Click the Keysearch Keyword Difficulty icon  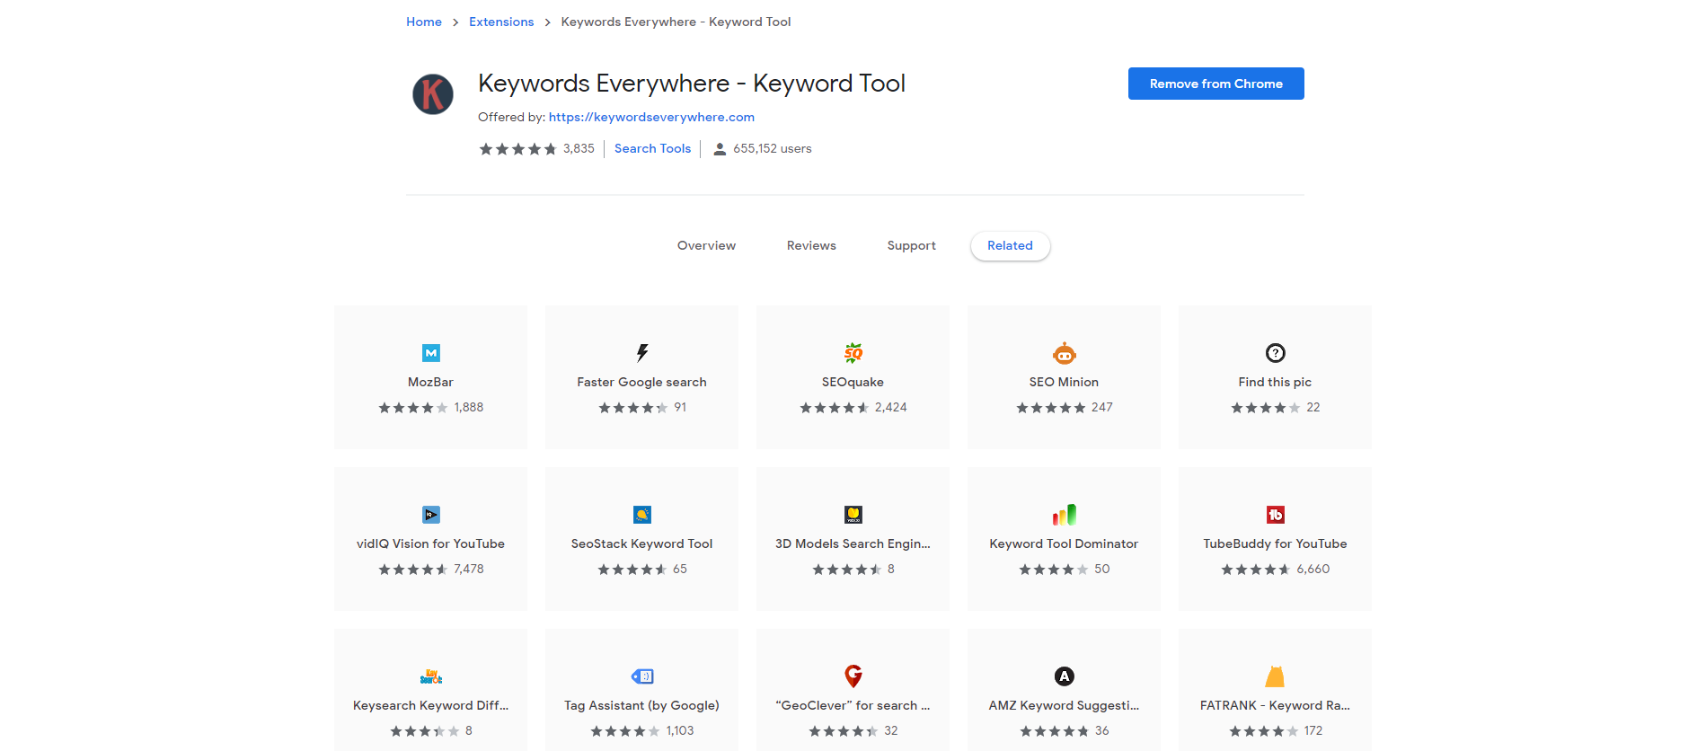(431, 676)
